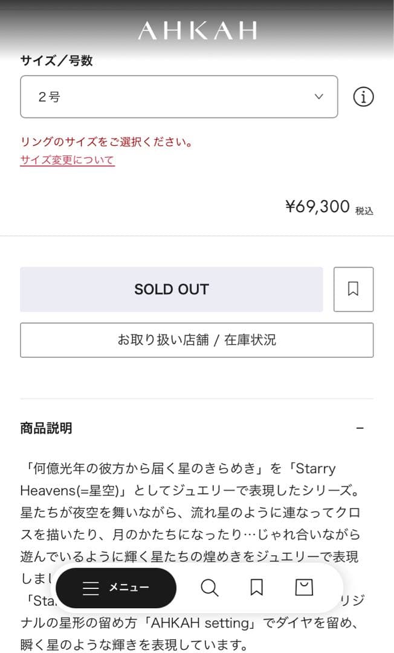
Task: Tap the hamburger icon on the メニュー button
Action: point(91,587)
